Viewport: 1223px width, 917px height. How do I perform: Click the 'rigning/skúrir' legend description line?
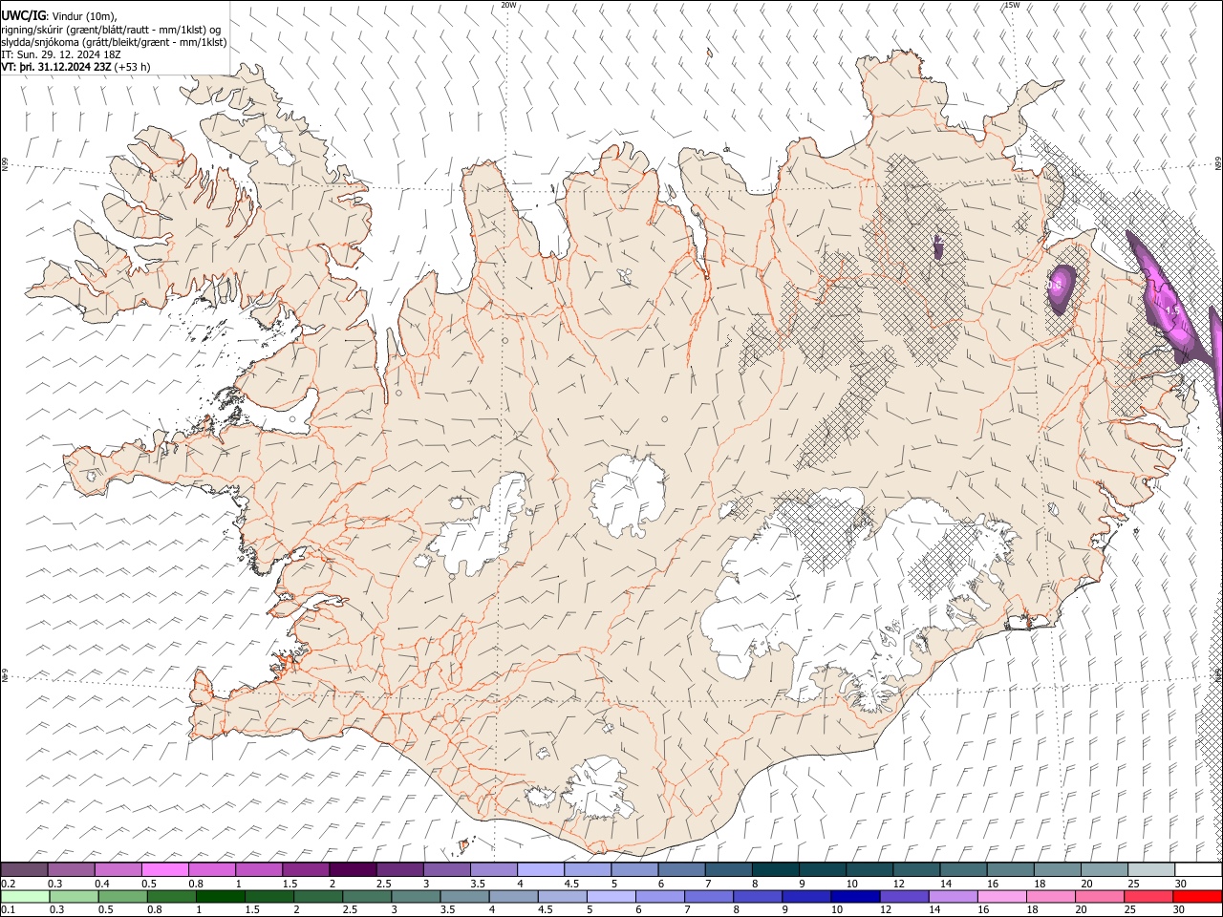112,30
